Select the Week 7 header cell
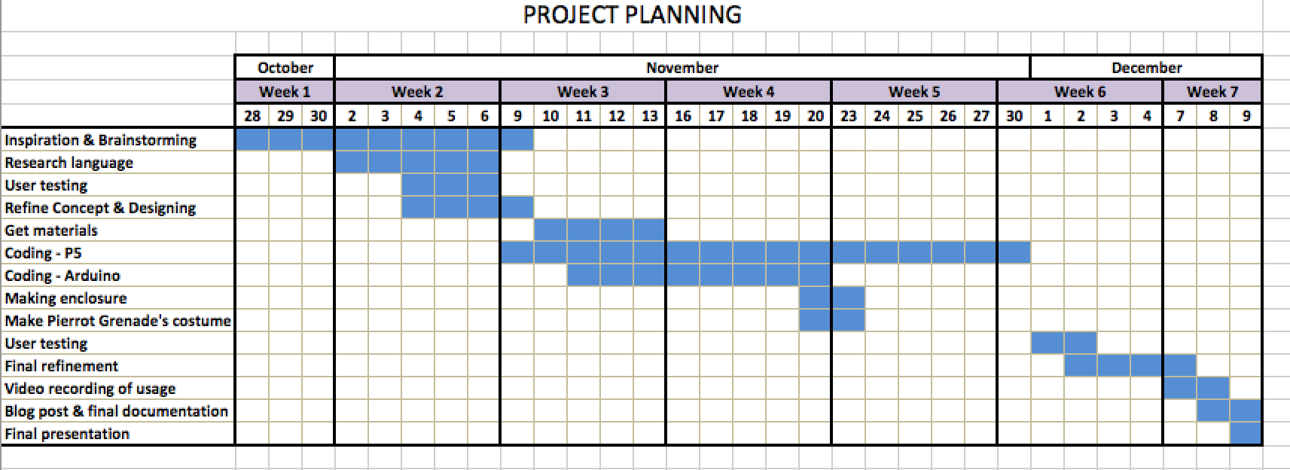1290x470 pixels. pos(1212,92)
